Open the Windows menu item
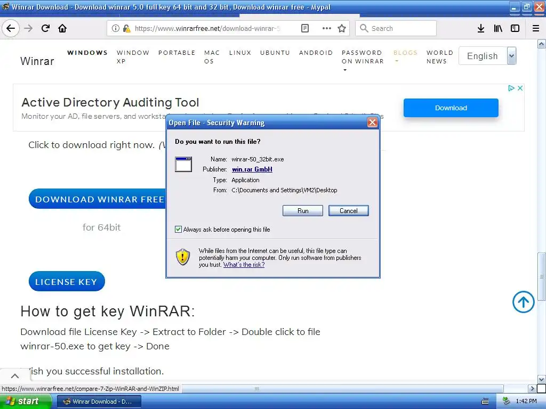Screen dimensions: 546x409 [87, 53]
